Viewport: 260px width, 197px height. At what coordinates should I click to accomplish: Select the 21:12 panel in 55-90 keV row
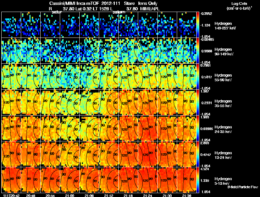coord(109,76)
